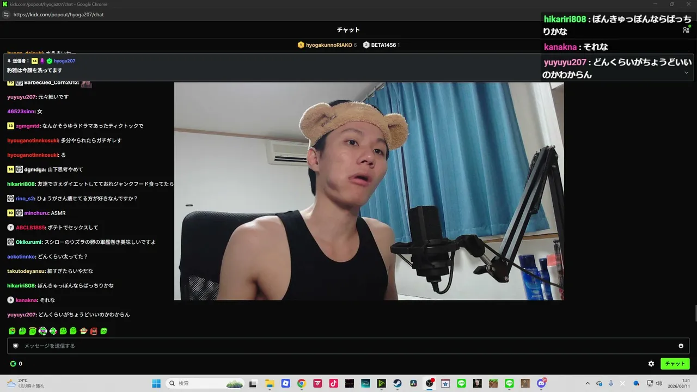Screen dimensions: 697x392
Task: Collapse the pinned message chevron
Action: pos(686,72)
